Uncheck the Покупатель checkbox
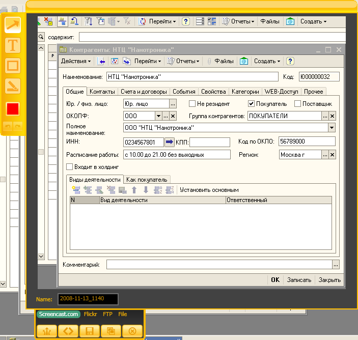 click(x=251, y=104)
